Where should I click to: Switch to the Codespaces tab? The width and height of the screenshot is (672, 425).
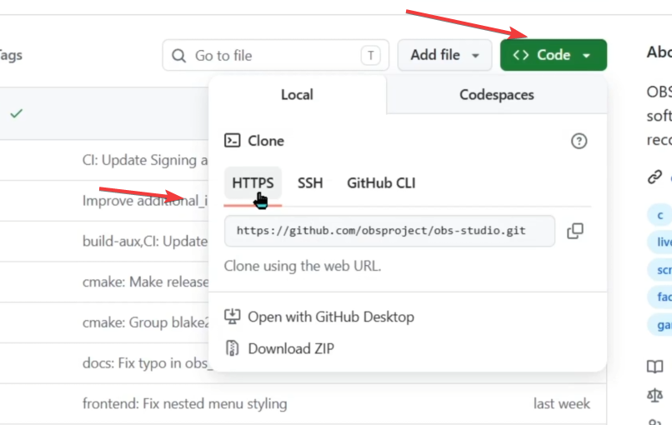[497, 95]
